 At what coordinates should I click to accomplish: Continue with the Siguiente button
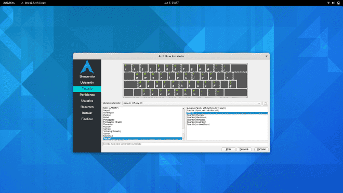244,149
